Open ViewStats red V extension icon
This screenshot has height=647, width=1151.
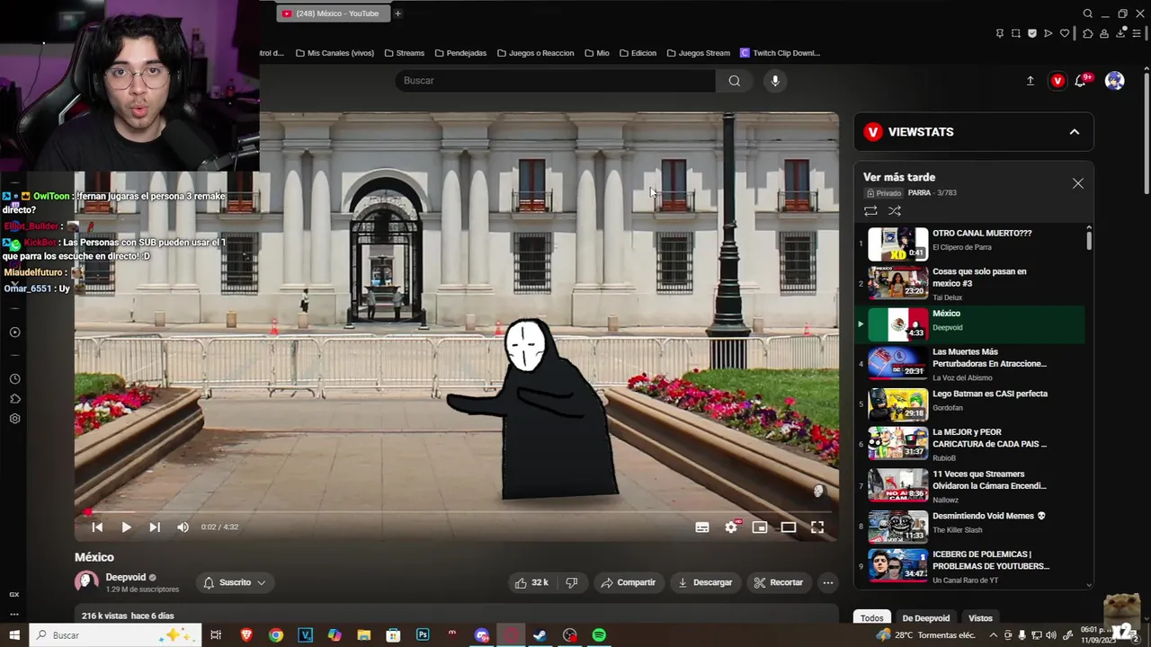point(1057,81)
